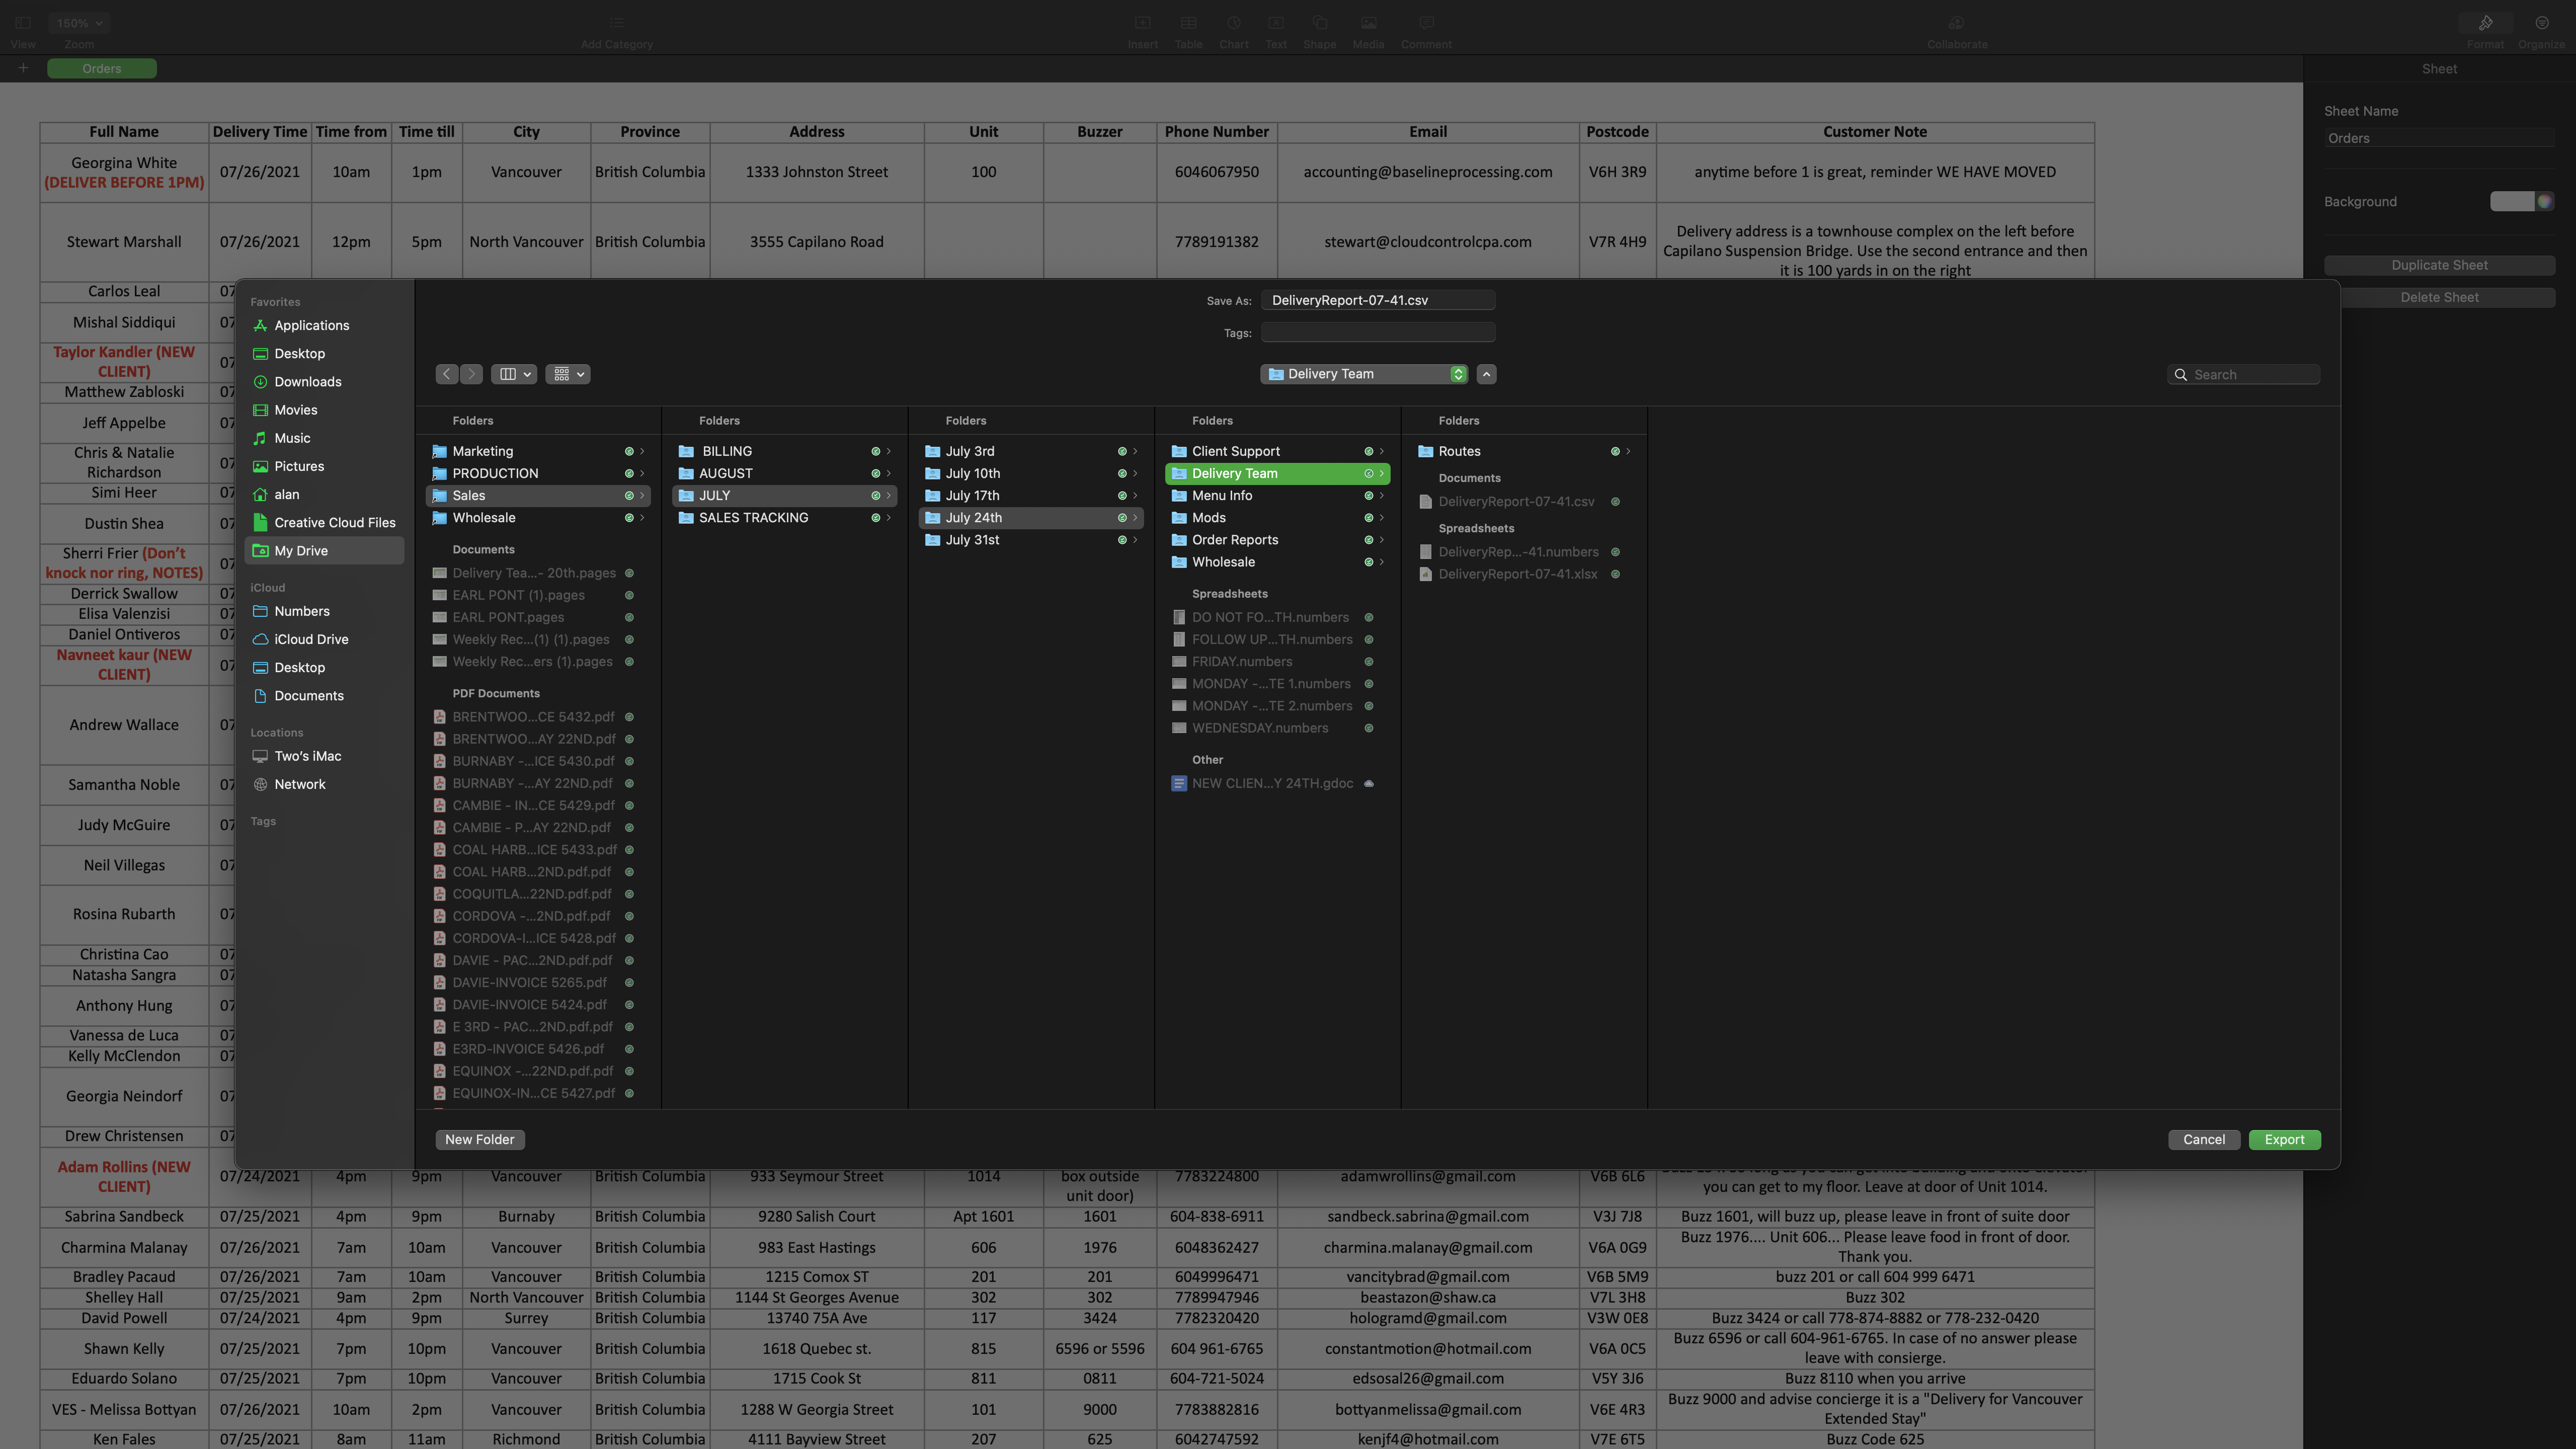Collapse the dialog with the up chevron
The width and height of the screenshot is (2576, 1449).
coord(1486,374)
